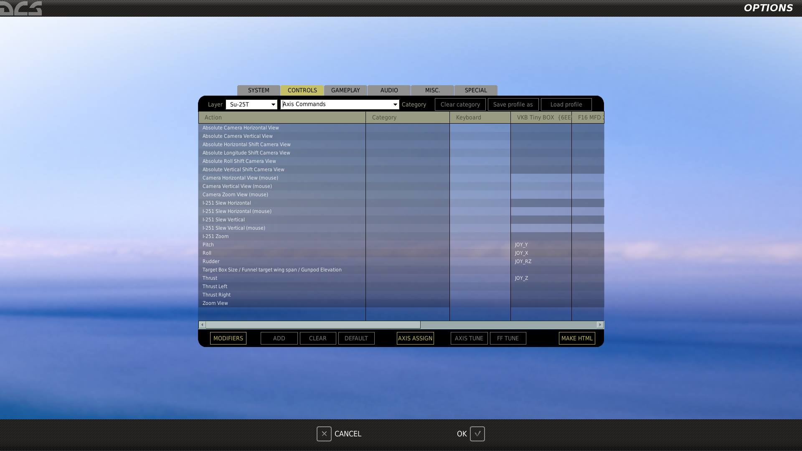Click the JOY_RZ binding cell
The height and width of the screenshot is (451, 802).
541,261
